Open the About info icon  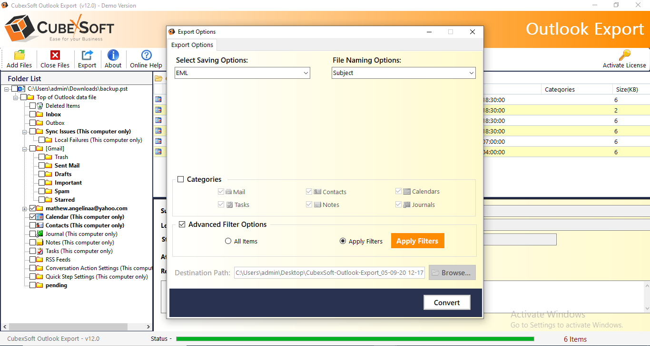113,55
